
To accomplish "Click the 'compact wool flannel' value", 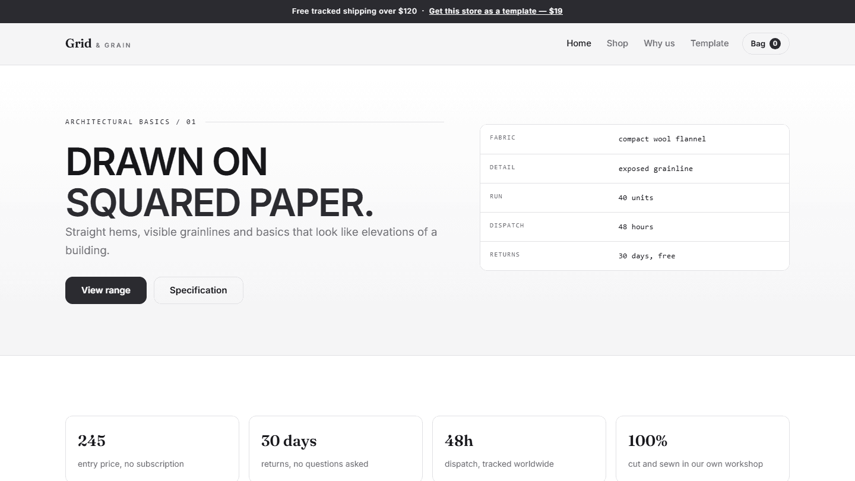I will [x=662, y=139].
